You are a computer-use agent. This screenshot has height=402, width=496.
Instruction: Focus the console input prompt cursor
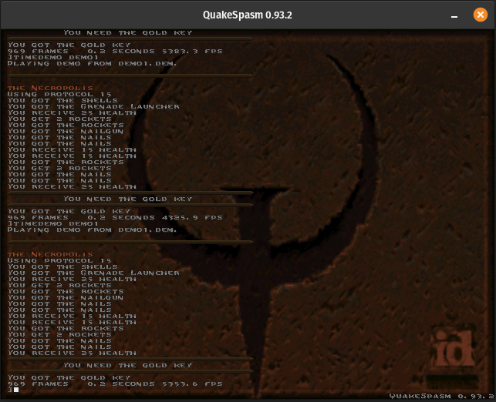tap(16, 390)
